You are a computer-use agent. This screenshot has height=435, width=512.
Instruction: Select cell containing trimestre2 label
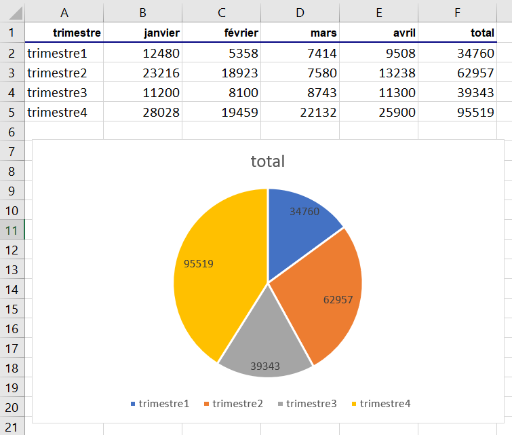(x=64, y=73)
